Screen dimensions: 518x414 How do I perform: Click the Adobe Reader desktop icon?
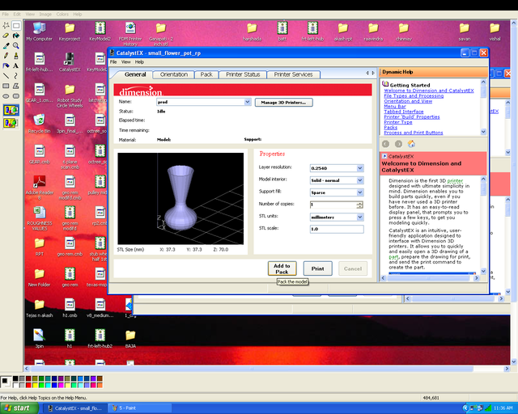point(40,188)
